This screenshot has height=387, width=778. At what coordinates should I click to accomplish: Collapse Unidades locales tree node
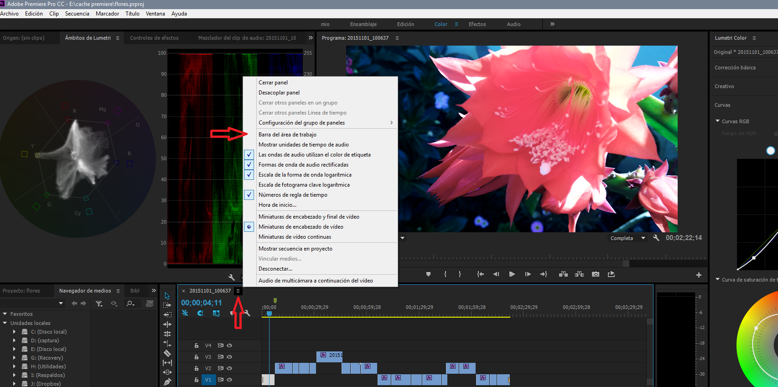pyautogui.click(x=5, y=323)
